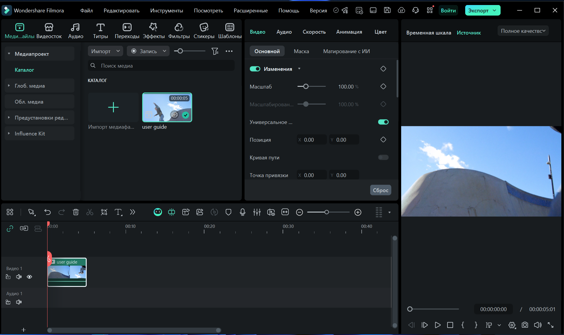The width and height of the screenshot is (564, 335).
Task: Open the audio mixer icon
Action: (x=257, y=212)
